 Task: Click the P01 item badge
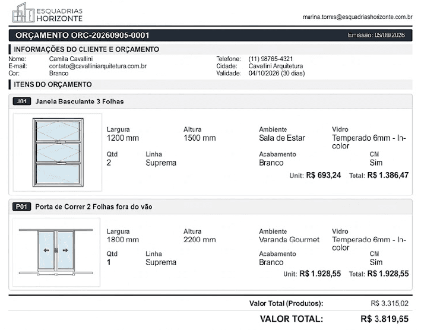tap(22, 207)
